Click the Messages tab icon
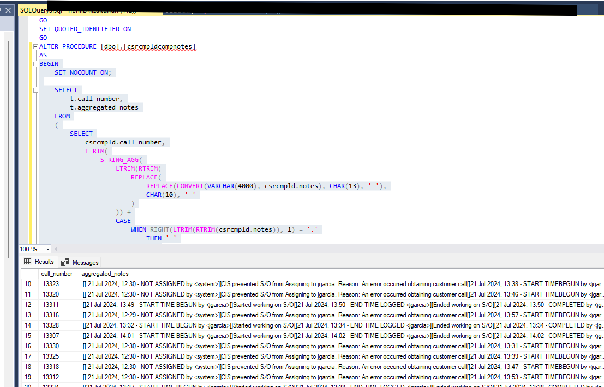 [65, 262]
